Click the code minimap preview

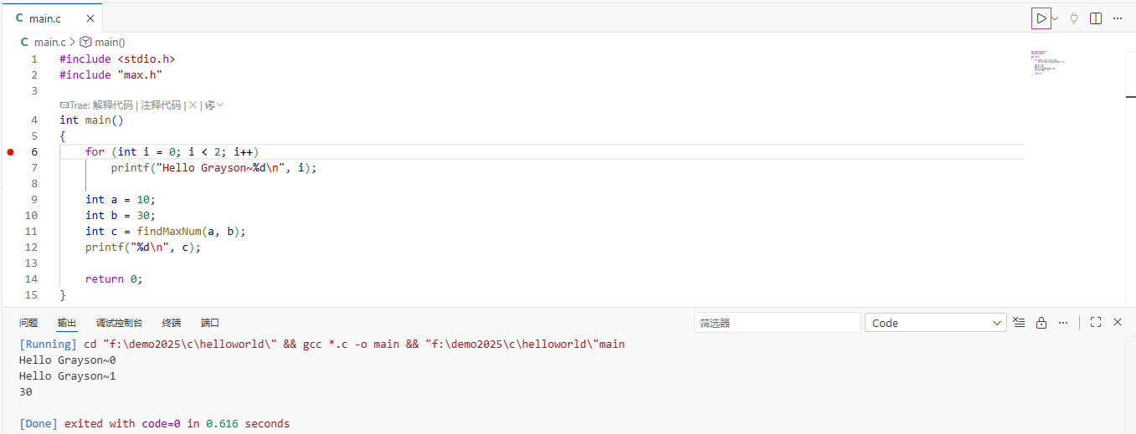point(1046,63)
